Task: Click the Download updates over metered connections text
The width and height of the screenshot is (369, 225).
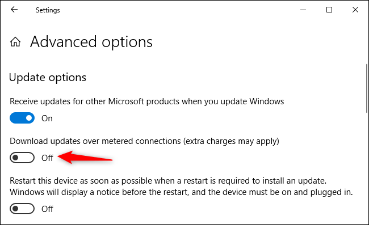Action: click(x=144, y=141)
